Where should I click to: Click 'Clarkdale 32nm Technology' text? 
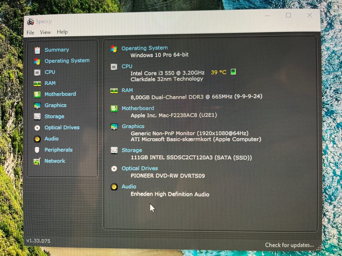point(167,79)
